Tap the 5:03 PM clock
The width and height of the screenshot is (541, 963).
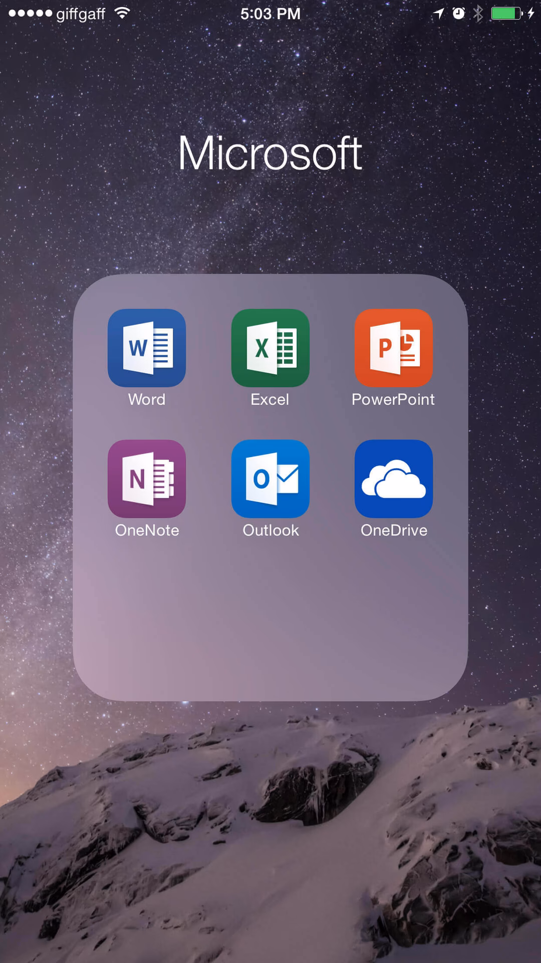(x=270, y=14)
